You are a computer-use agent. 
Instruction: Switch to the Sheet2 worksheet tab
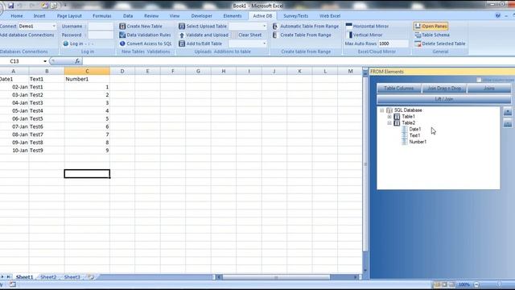(x=48, y=277)
